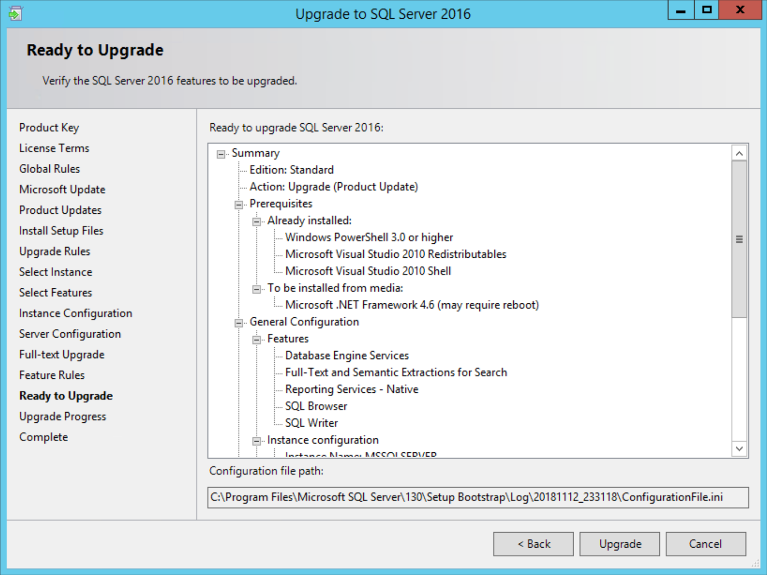Select Full-Text and Semantic Extractions row
Image resolution: width=767 pixels, height=575 pixels.
tap(396, 372)
